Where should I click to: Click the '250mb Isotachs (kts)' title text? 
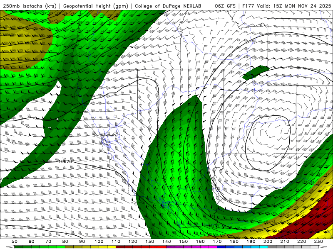pos(30,6)
